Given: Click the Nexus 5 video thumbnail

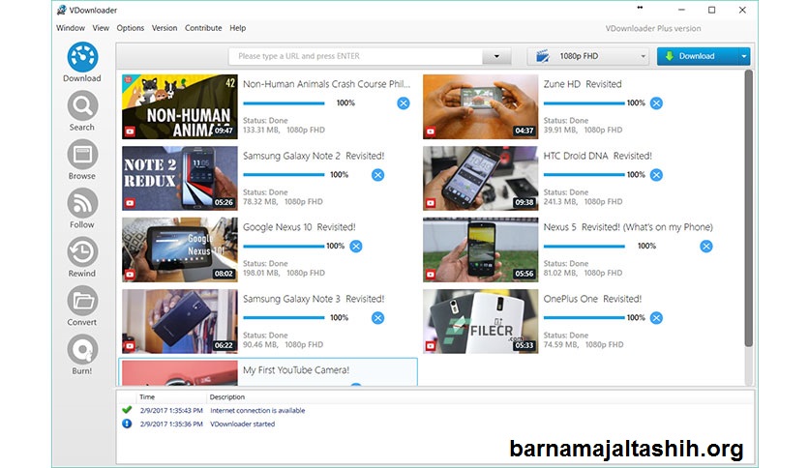Looking at the screenshot, I should point(480,249).
